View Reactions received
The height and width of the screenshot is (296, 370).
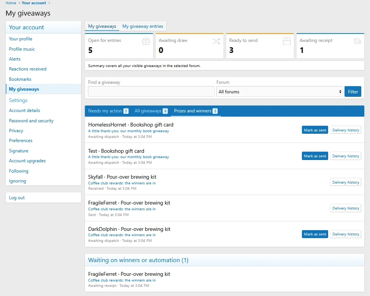(x=43, y=69)
